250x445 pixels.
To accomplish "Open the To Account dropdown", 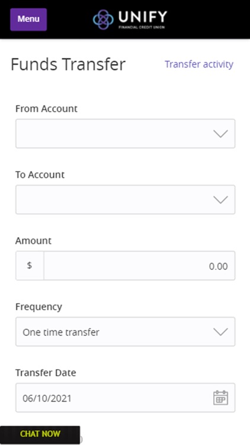I will [x=125, y=200].
